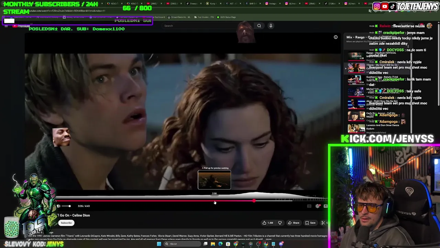Start voice search via microphone icon

click(271, 26)
